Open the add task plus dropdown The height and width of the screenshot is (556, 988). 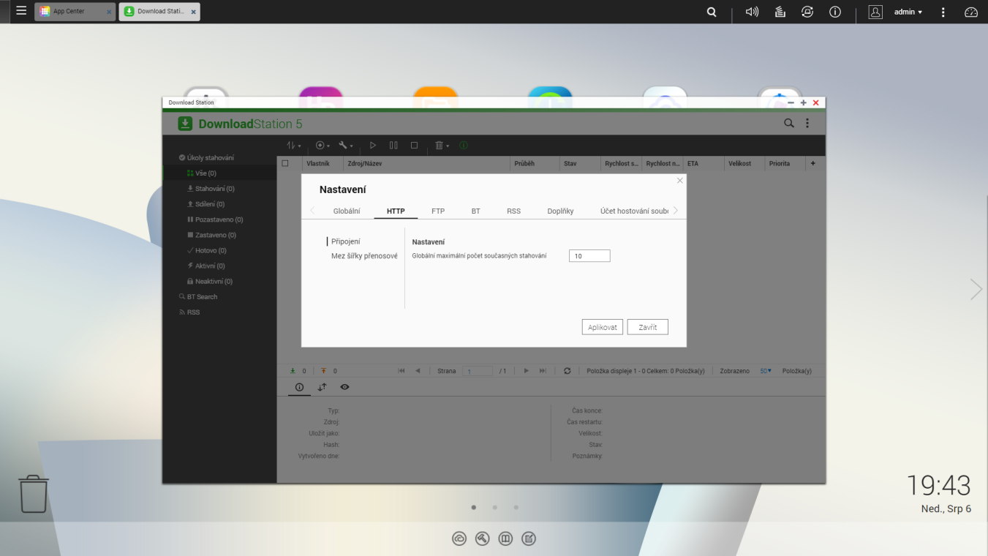(x=323, y=146)
